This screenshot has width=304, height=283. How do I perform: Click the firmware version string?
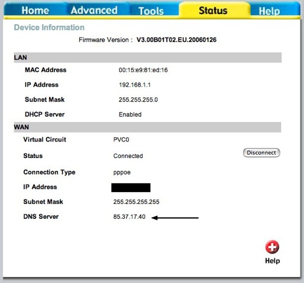pyautogui.click(x=176, y=40)
